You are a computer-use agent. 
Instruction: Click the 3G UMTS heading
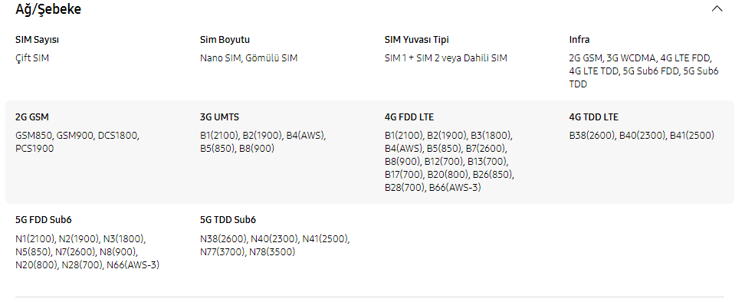coord(219,117)
